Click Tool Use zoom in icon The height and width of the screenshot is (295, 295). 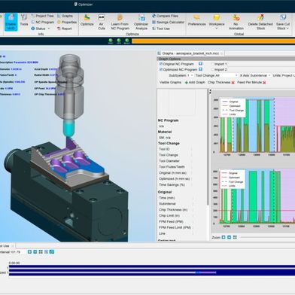coord(29,252)
